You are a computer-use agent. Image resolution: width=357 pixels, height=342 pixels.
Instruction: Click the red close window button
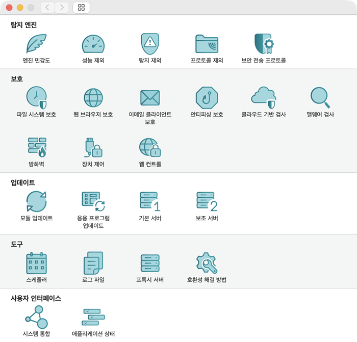(9, 8)
